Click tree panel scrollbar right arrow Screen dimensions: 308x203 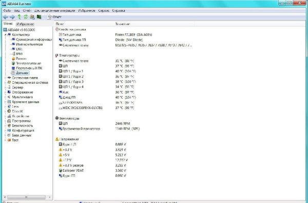[49, 197]
